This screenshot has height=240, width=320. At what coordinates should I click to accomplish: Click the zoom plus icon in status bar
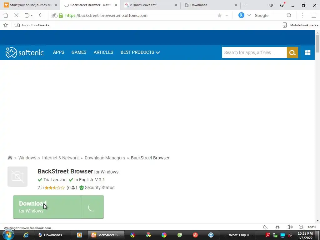click(301, 227)
